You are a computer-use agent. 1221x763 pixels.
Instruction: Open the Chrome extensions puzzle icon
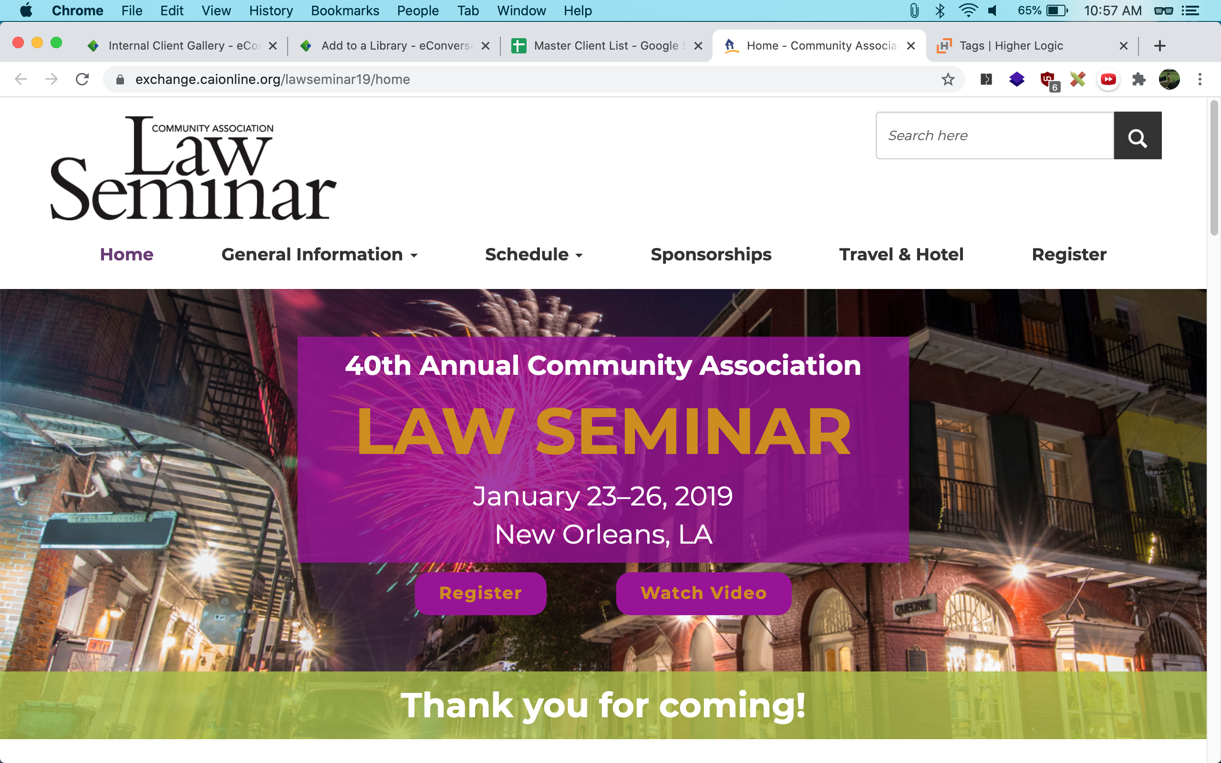[1138, 79]
